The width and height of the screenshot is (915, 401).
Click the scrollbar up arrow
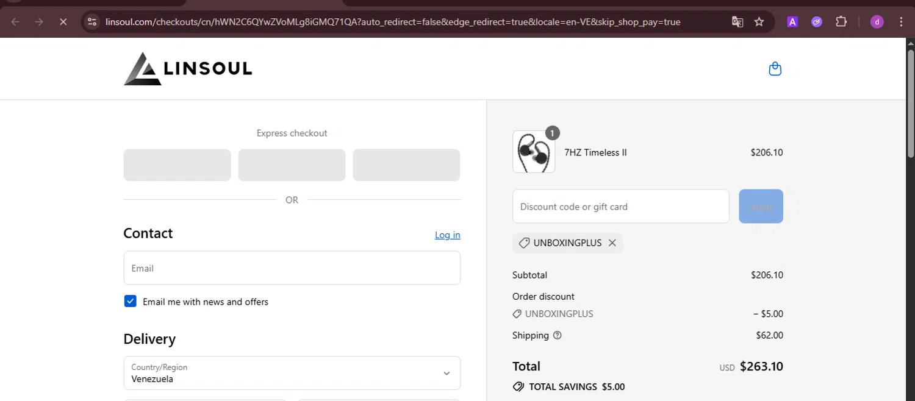point(910,43)
